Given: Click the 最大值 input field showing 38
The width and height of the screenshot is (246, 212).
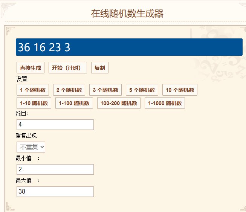Looking at the screenshot, I should tap(55, 192).
